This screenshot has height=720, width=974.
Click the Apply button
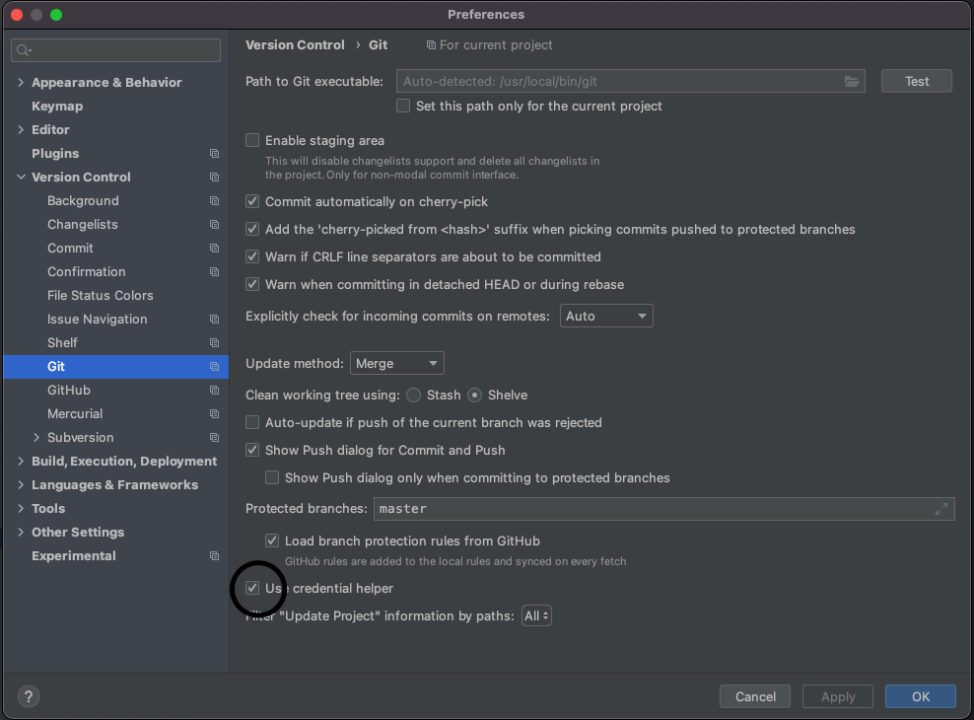[838, 696]
